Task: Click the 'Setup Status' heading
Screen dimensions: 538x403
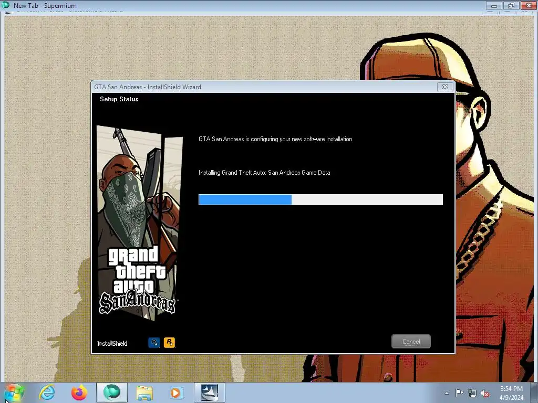Action: [x=119, y=99]
